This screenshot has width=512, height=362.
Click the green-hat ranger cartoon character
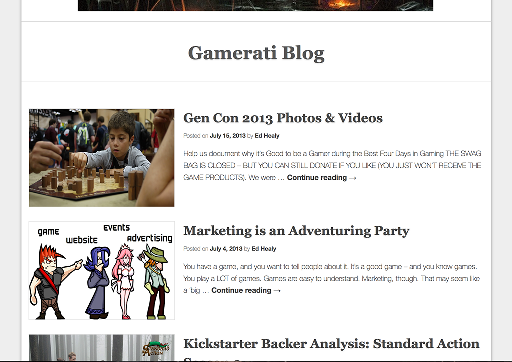pos(155,282)
